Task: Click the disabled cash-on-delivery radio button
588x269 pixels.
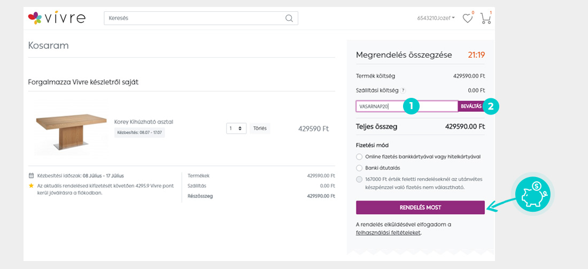Action: coord(359,179)
